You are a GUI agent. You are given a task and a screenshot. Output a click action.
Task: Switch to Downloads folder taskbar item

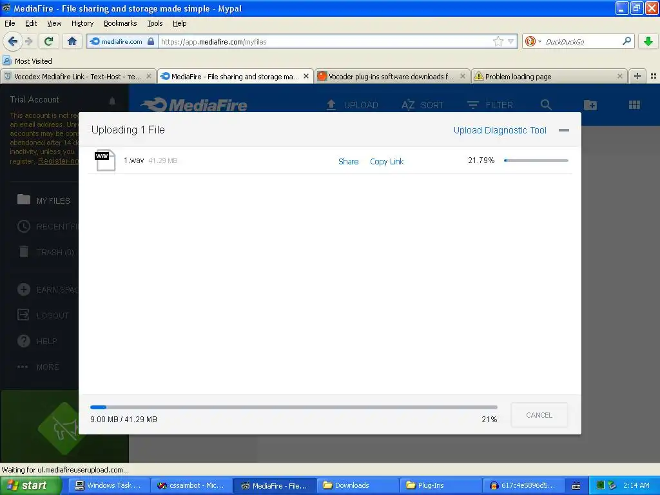358,485
